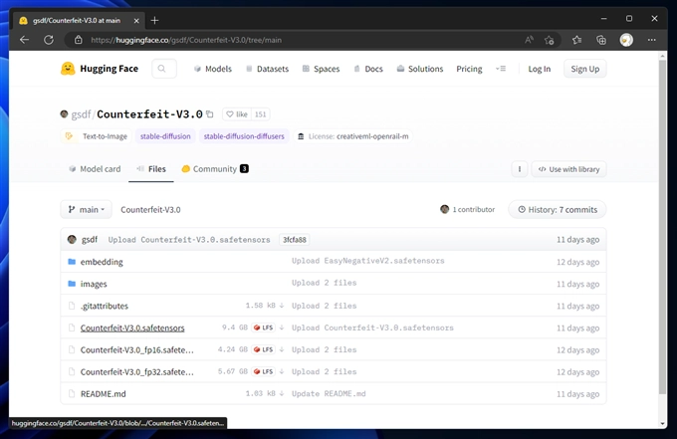The width and height of the screenshot is (677, 439).
Task: Open the Docs nav item
Action: tap(368, 69)
